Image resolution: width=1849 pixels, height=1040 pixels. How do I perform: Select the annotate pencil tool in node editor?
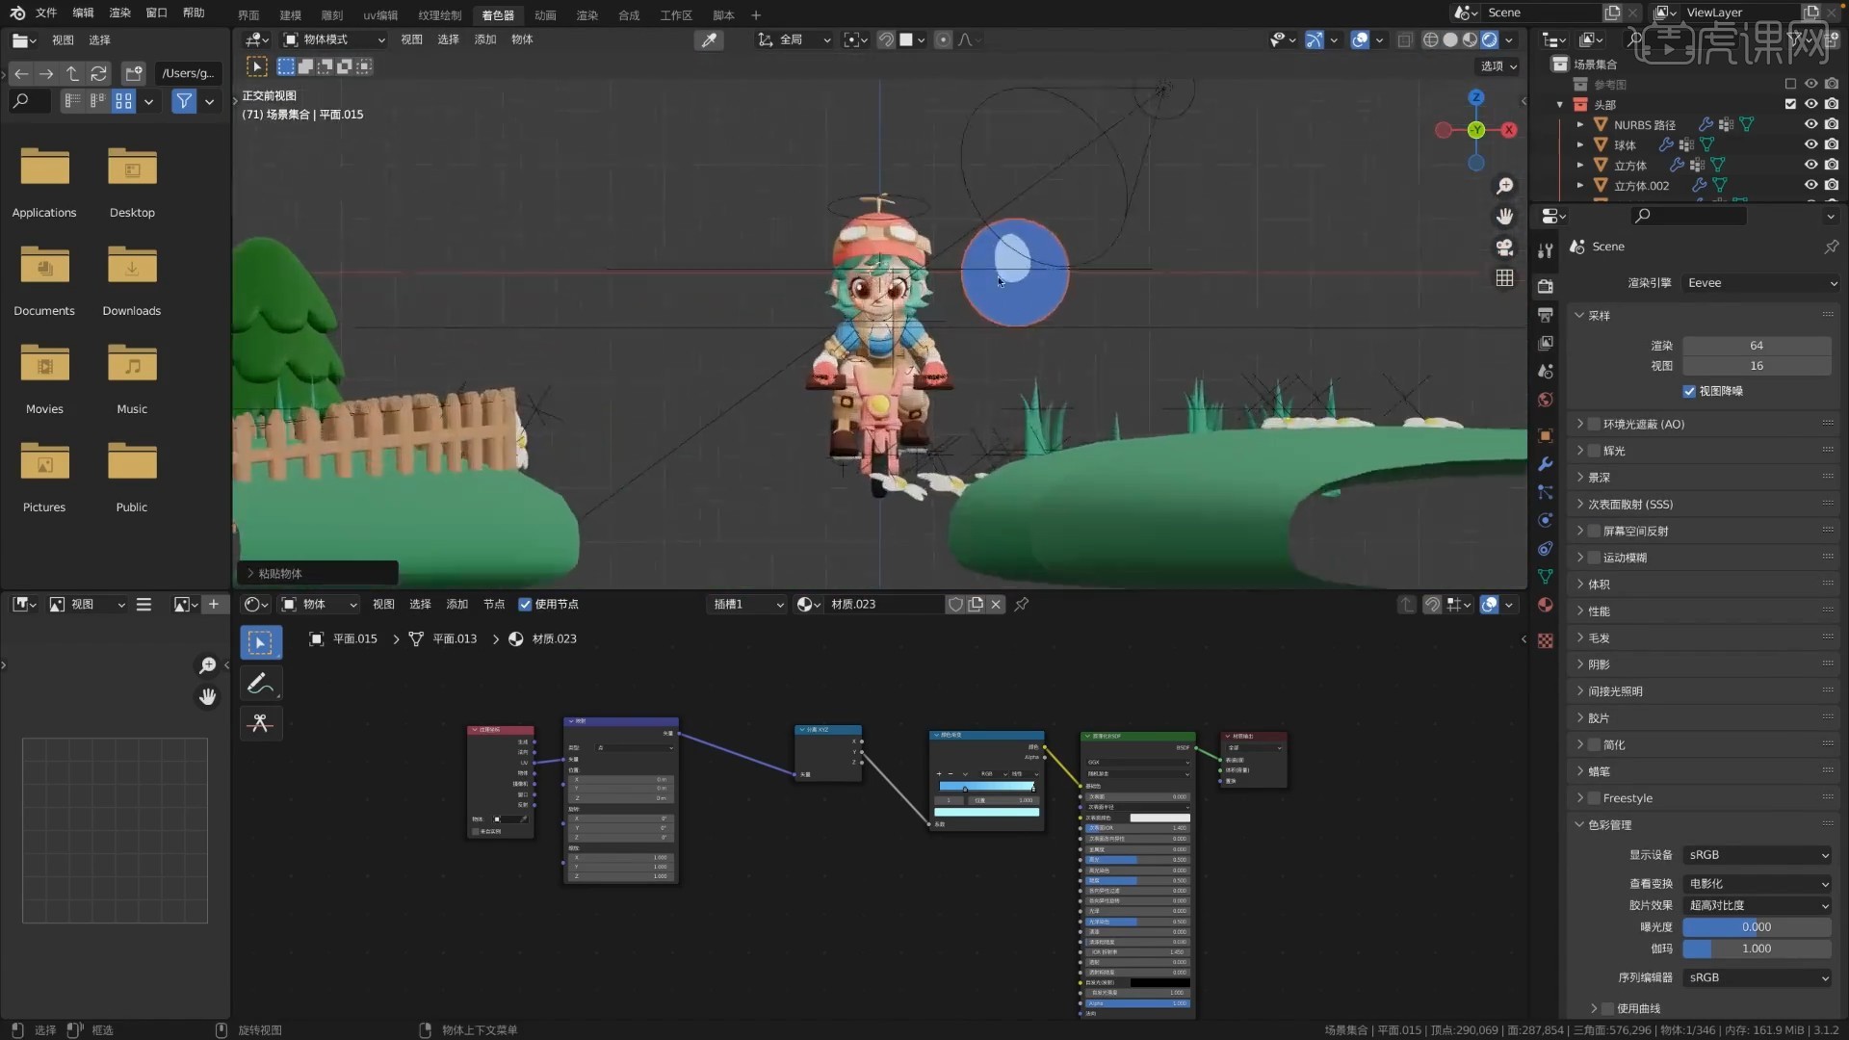[x=261, y=683]
